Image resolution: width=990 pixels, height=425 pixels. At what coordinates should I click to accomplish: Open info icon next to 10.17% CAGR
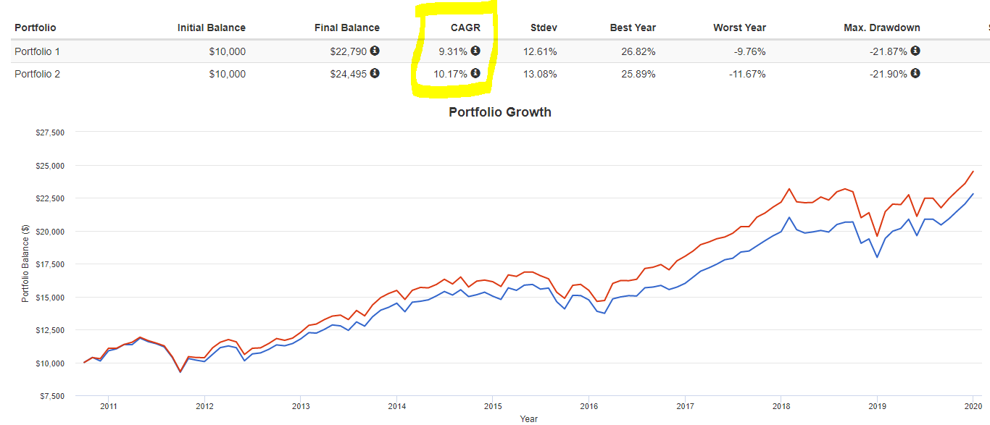475,73
